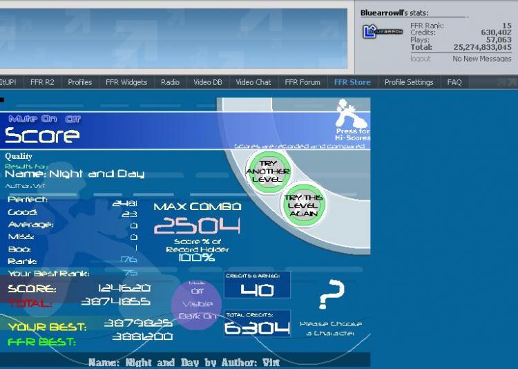
Task: Open No New Messages link
Action: [481, 59]
